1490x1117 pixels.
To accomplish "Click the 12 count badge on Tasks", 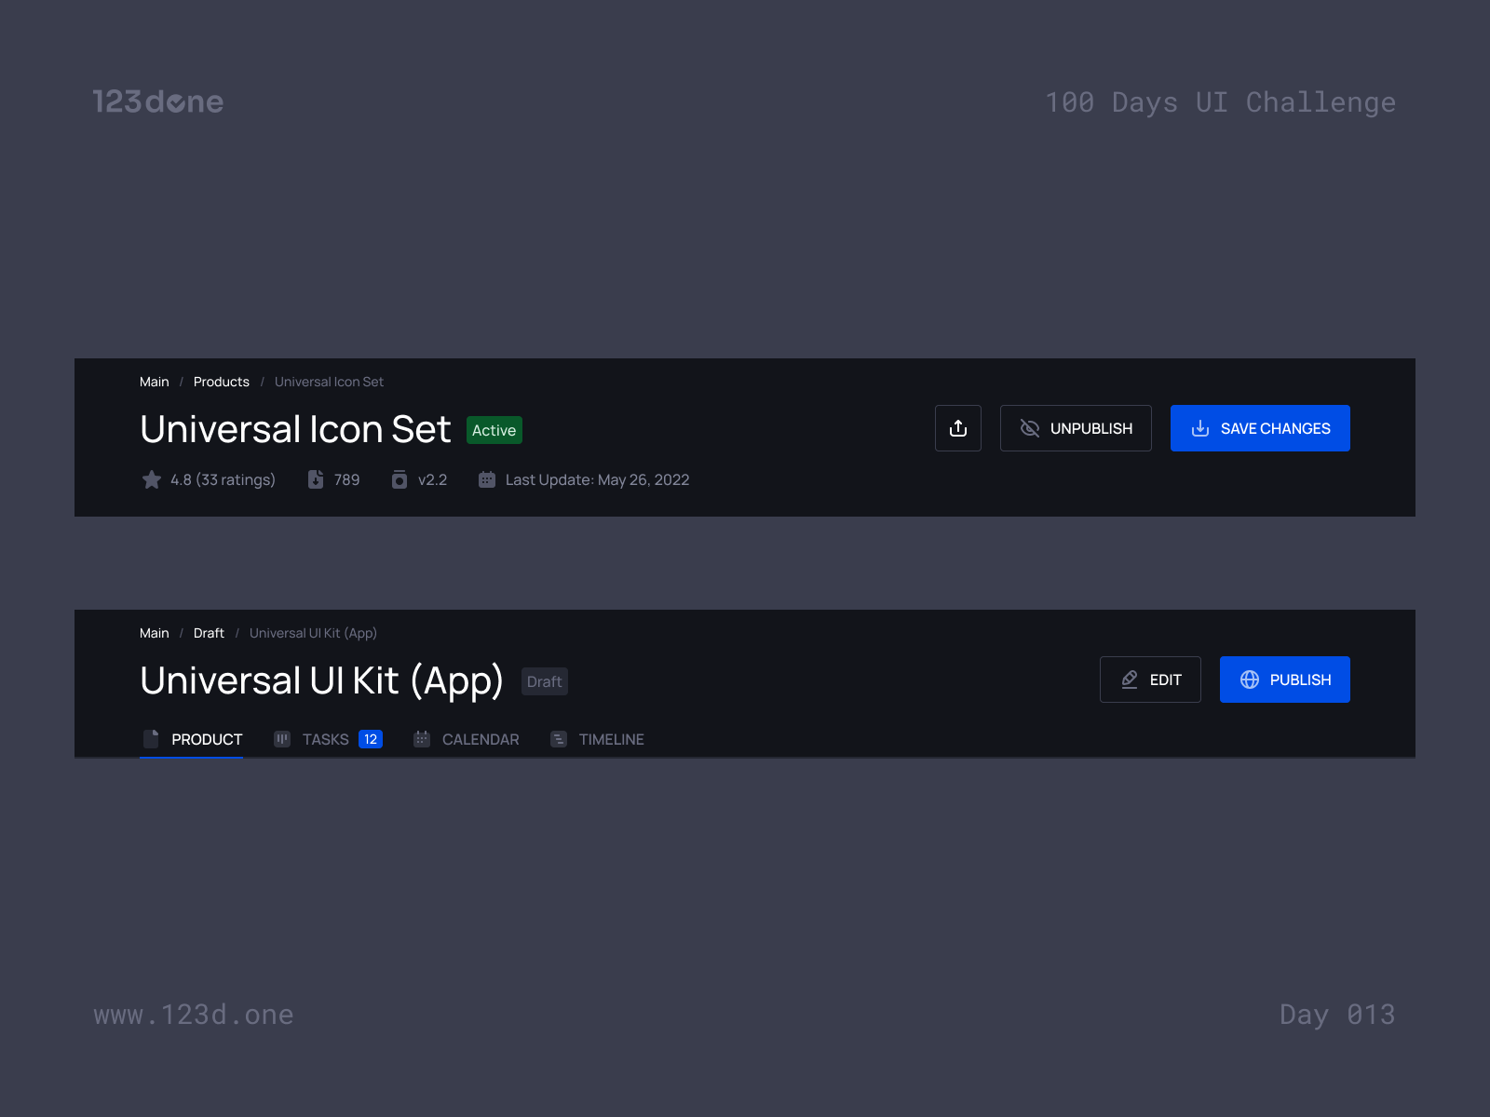I will [x=371, y=738].
